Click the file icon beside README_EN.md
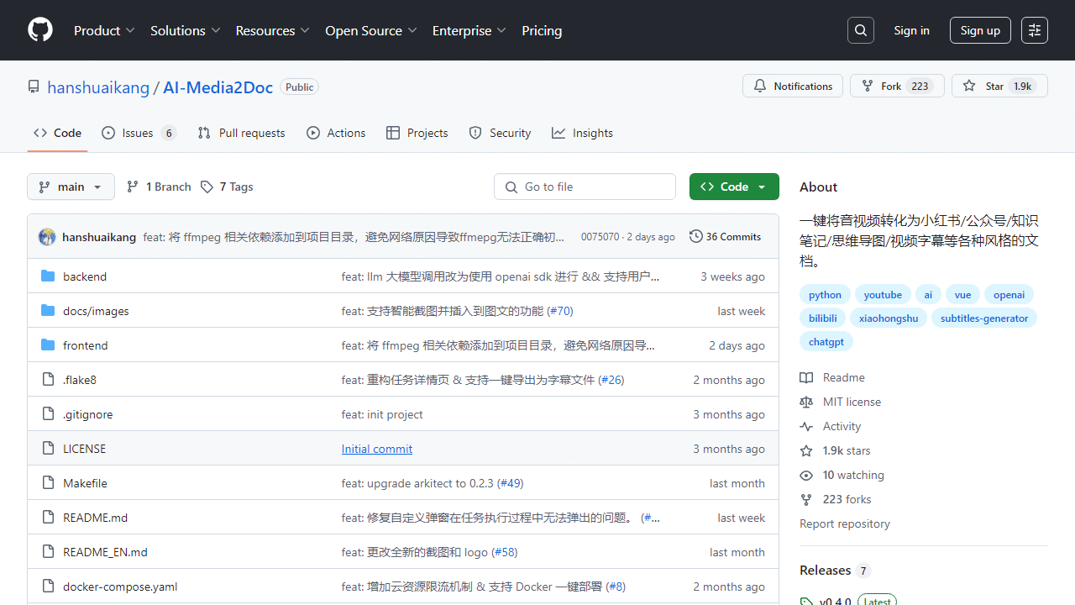Screen dimensions: 1075x605 pos(48,552)
